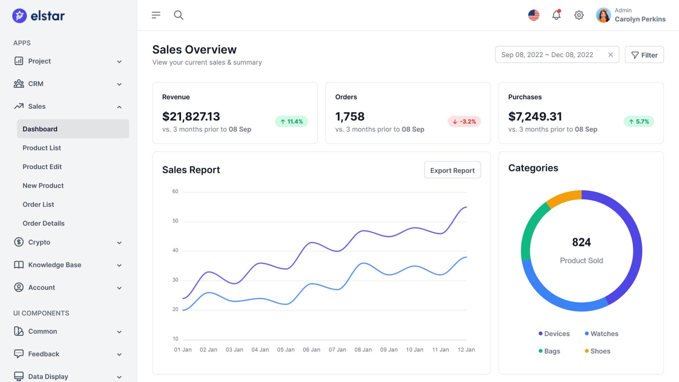Toggle Devices legend in Categories
Viewport: 679px width, 382px height.
(x=554, y=334)
